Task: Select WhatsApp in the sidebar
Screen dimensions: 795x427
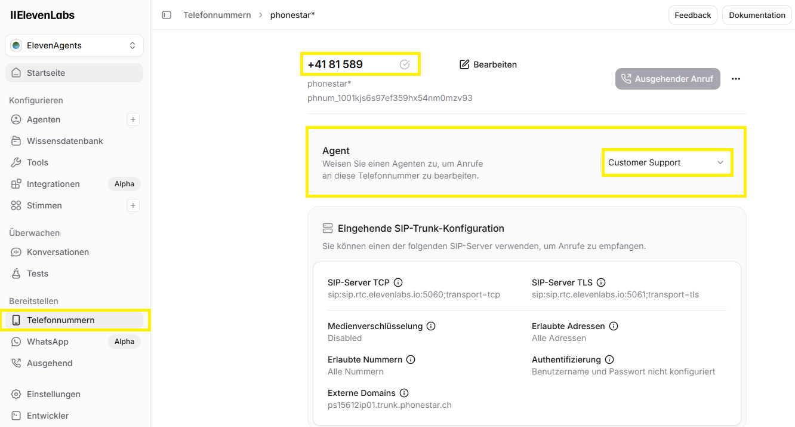Action: tap(48, 342)
